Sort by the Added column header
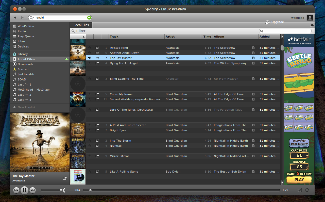 pyautogui.click(x=269, y=37)
